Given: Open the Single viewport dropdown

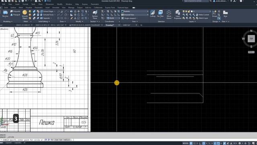Looking at the screenshot, I should coord(129,18).
